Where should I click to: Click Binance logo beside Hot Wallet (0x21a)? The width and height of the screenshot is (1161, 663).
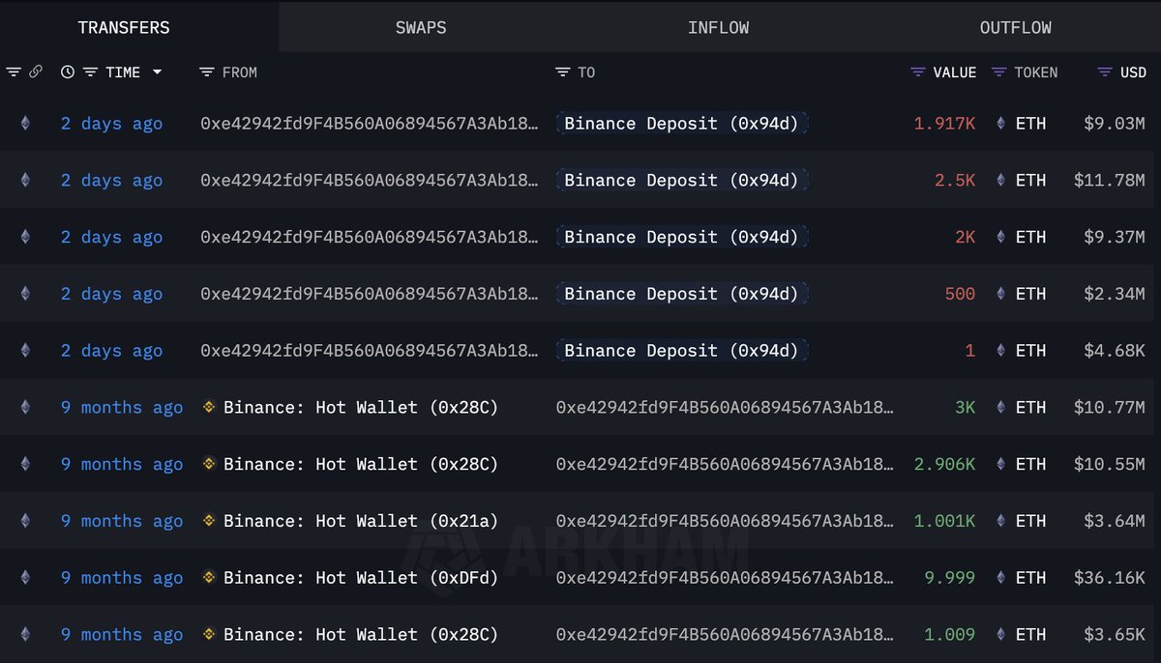208,521
